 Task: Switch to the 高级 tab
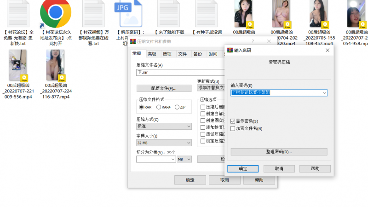point(152,54)
